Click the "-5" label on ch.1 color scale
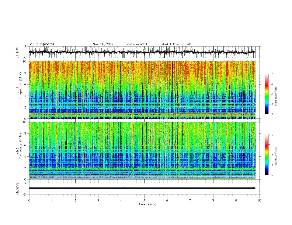 coord(272,94)
